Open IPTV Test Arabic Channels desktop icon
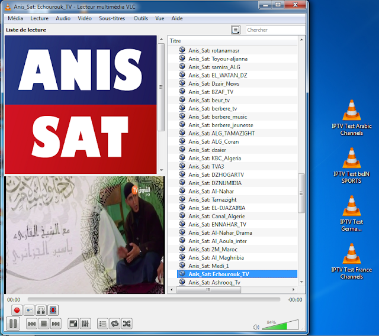Screen dimensions: 379x336 pyautogui.click(x=351, y=118)
